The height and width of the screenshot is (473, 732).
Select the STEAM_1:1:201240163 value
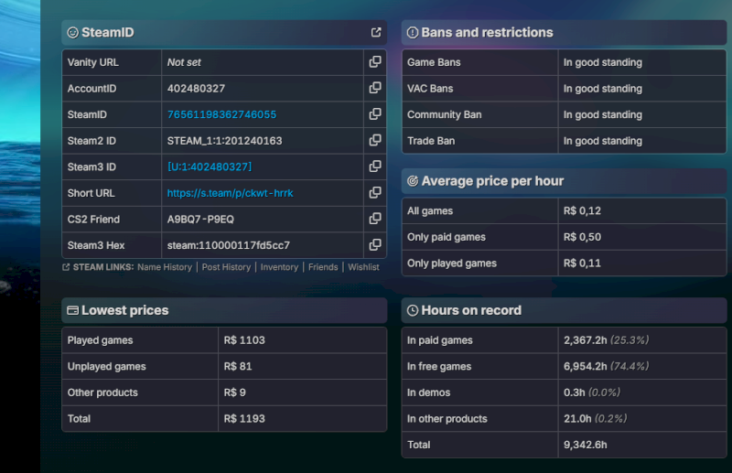pyautogui.click(x=224, y=141)
